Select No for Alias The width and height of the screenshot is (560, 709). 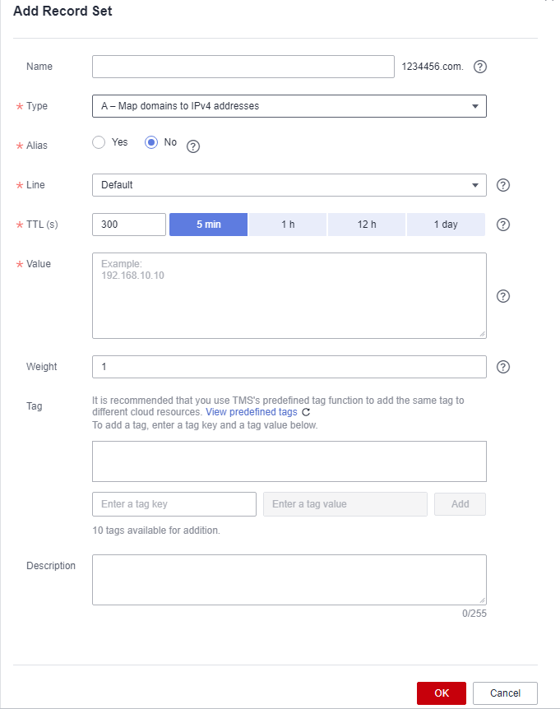tap(151, 142)
